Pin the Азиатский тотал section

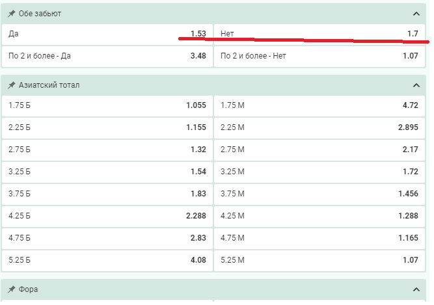(x=11, y=85)
